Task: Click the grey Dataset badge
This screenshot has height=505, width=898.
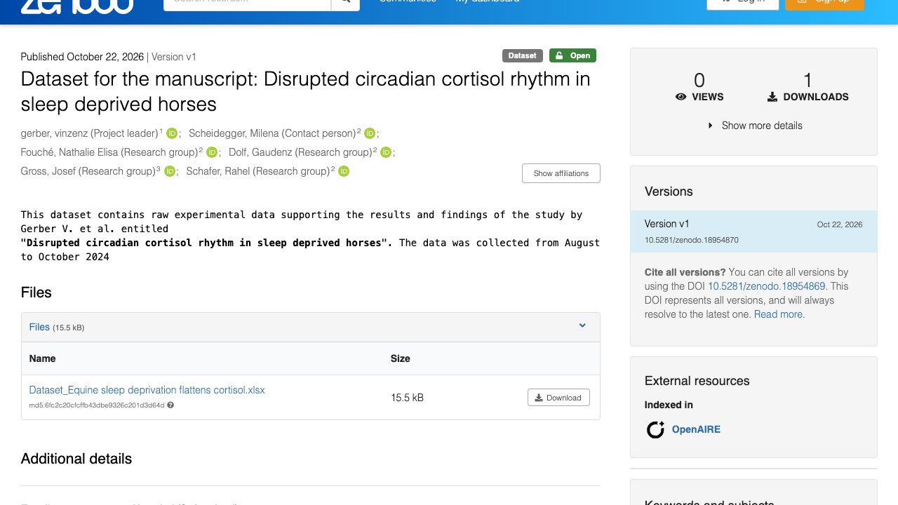Action: coord(523,55)
